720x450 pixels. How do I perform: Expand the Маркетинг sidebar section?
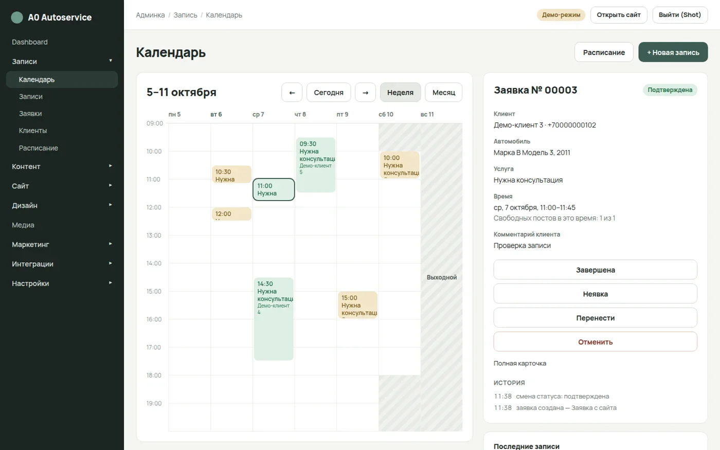(x=62, y=245)
